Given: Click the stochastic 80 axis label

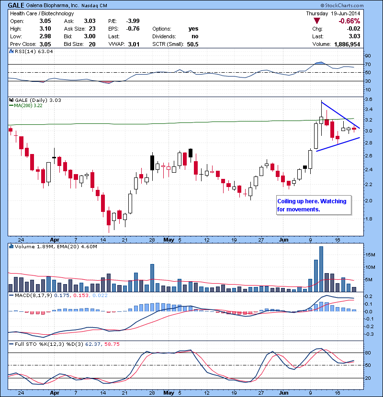Looking at the screenshot, I should coord(368,353).
